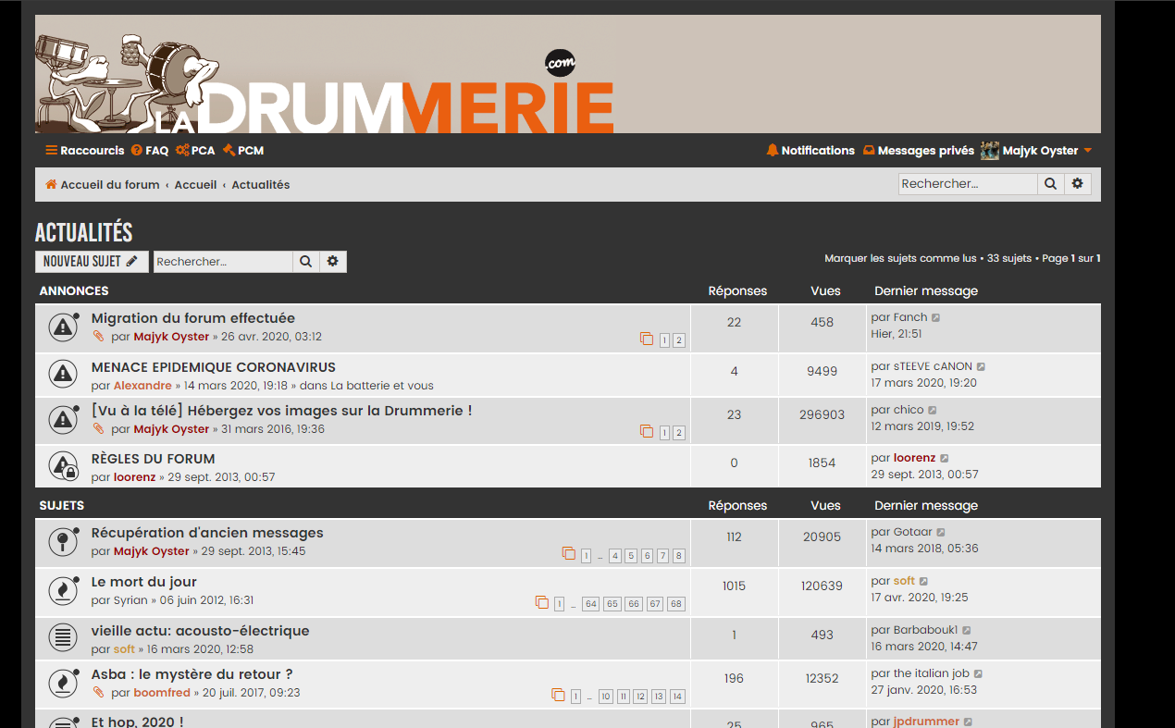Click Marquer les sujets comme lus
This screenshot has height=728, width=1175.
[900, 259]
